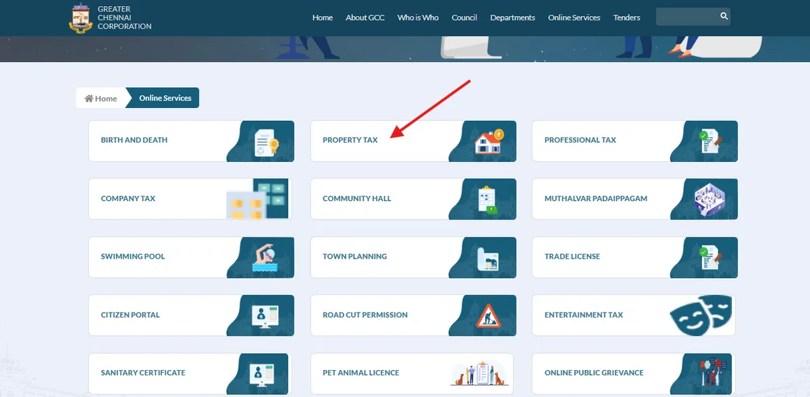Go to About GCC in navigation
Image resolution: width=810 pixels, height=397 pixels.
pyautogui.click(x=364, y=18)
